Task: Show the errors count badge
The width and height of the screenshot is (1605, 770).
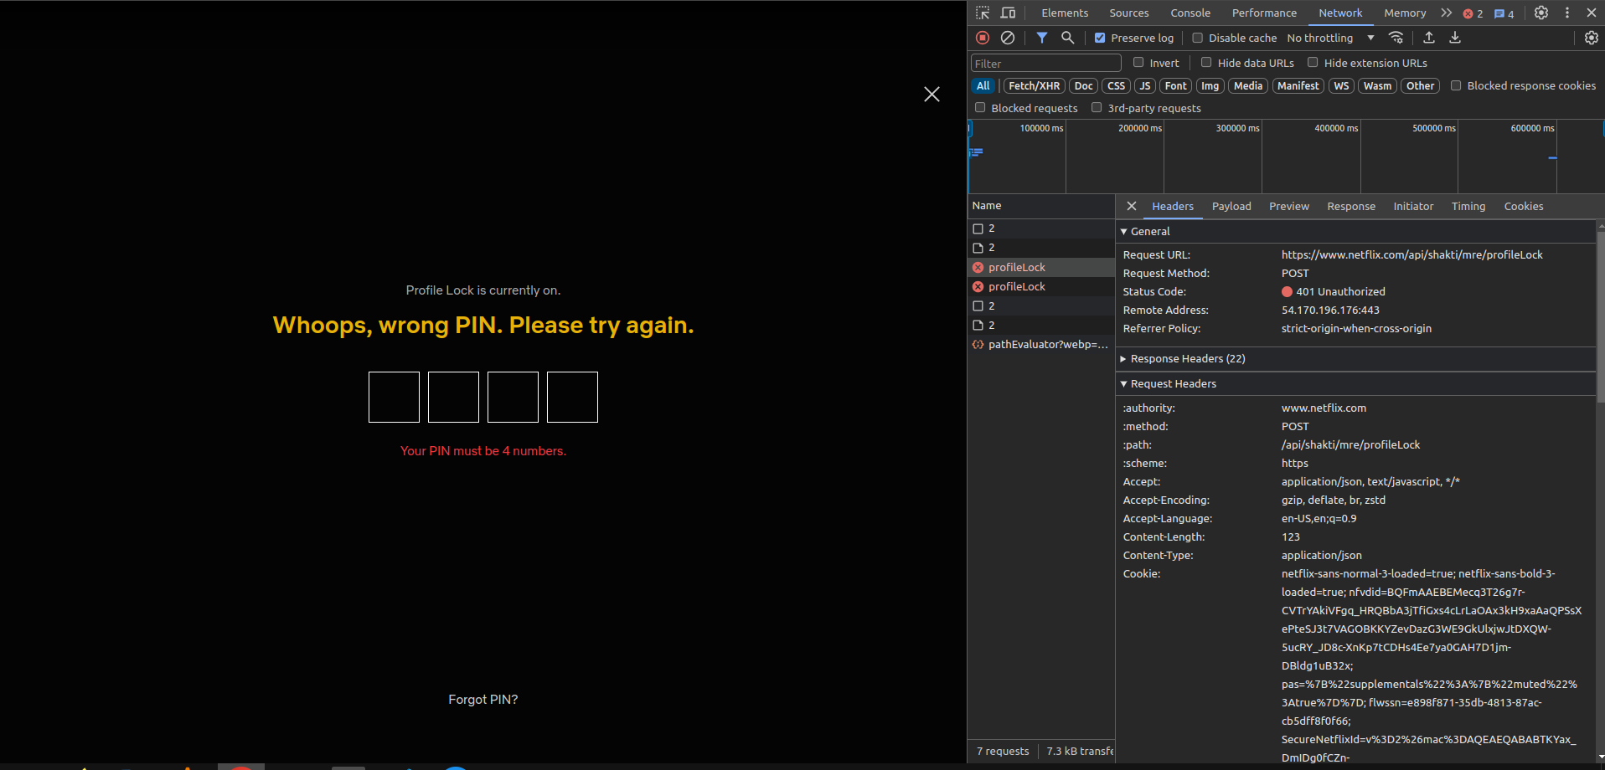Action: click(1473, 13)
